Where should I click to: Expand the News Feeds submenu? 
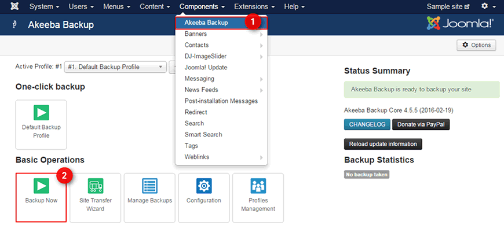(221, 90)
